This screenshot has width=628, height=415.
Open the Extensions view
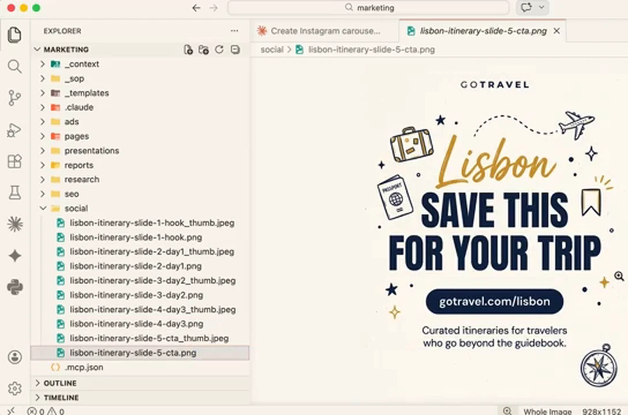pos(15,161)
